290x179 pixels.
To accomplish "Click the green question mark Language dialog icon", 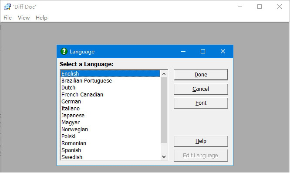I will tap(64, 51).
